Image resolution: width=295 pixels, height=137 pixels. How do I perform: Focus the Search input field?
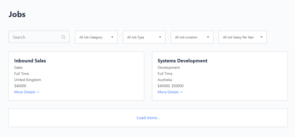click(x=39, y=37)
